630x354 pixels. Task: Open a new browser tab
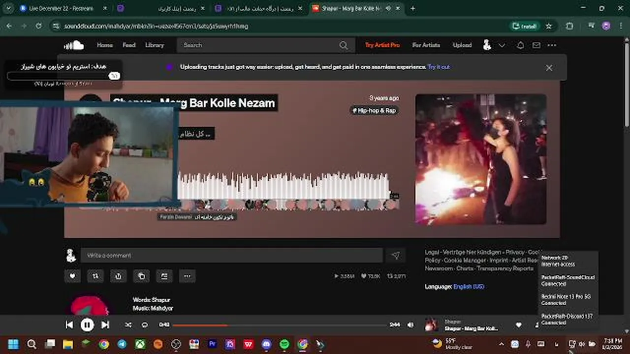pos(412,8)
